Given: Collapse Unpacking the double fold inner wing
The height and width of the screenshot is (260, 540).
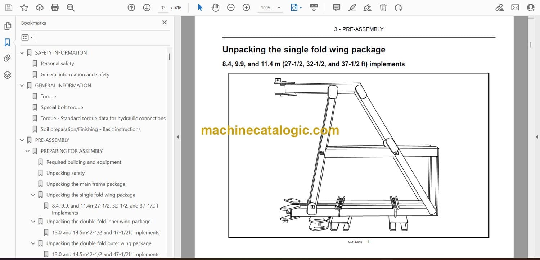Looking at the screenshot, I should 33,222.
